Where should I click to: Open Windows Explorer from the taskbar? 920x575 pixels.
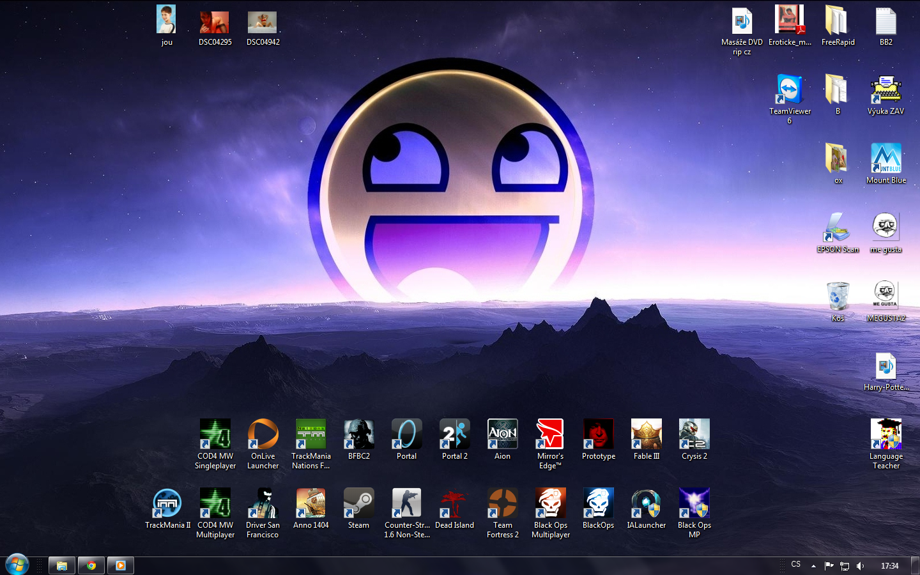pos(62,565)
